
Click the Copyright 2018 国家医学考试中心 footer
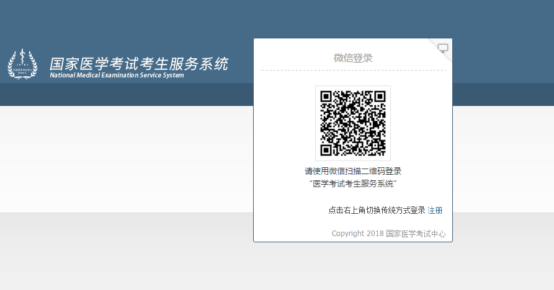tap(388, 234)
